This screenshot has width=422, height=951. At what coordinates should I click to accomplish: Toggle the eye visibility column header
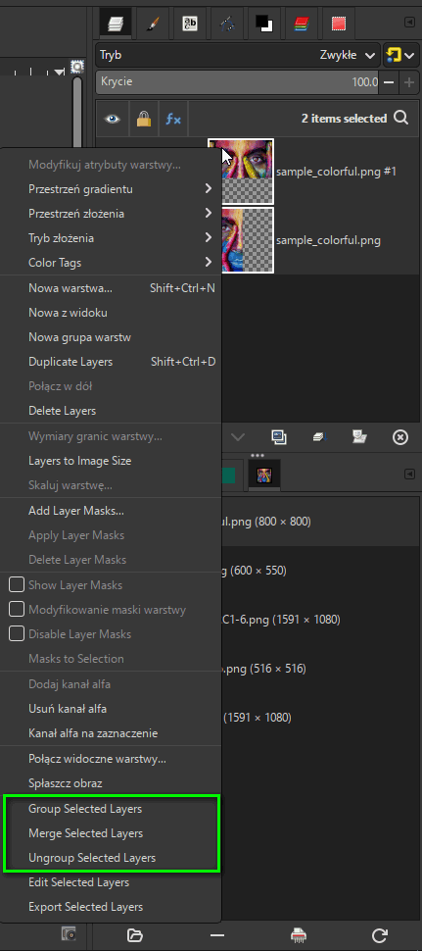113,119
